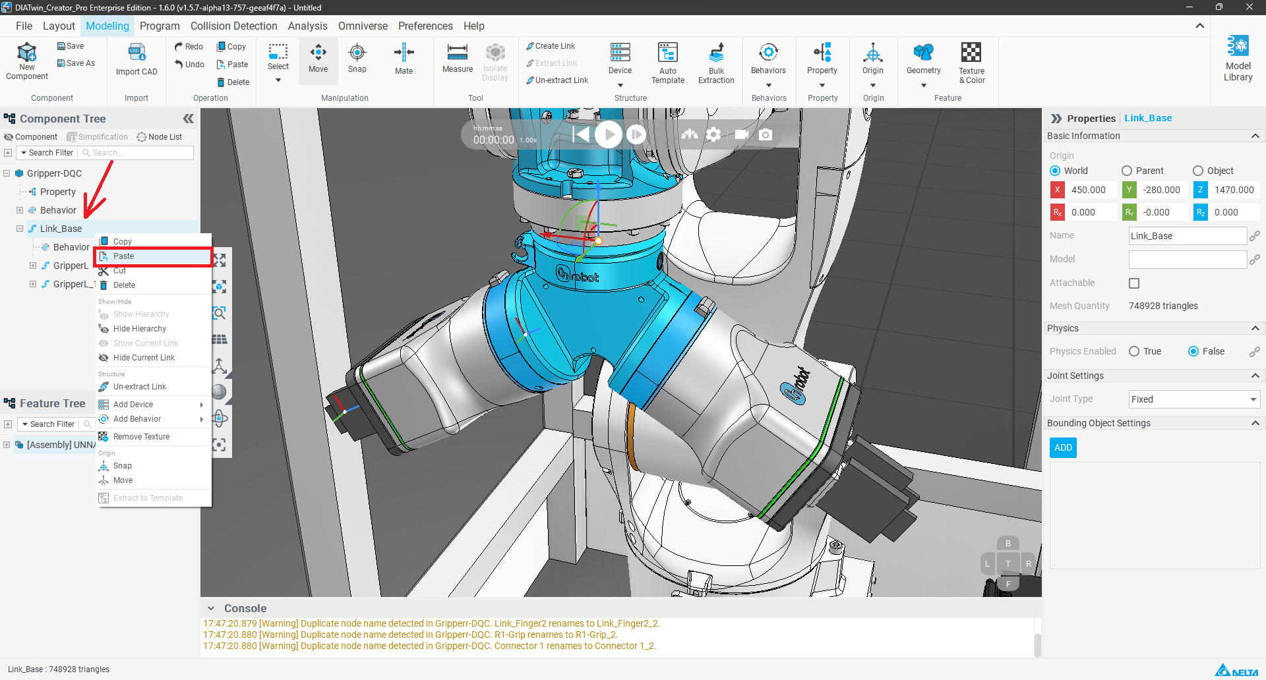Choose Paste from context menu
Image resolution: width=1266 pixels, height=680 pixels.
point(154,256)
